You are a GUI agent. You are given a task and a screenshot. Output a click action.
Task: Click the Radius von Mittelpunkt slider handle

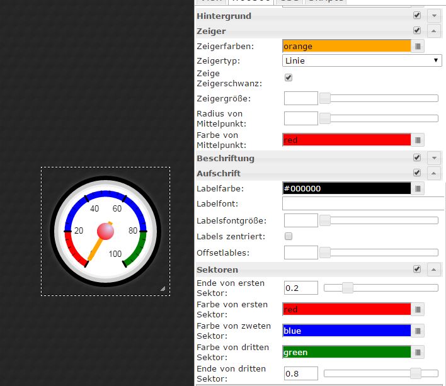point(325,118)
